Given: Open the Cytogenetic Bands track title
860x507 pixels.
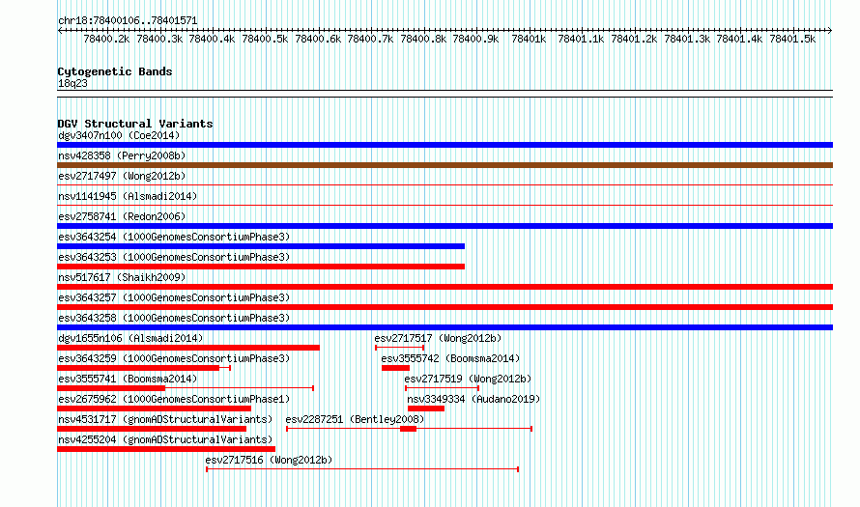Looking at the screenshot, I should click(115, 71).
